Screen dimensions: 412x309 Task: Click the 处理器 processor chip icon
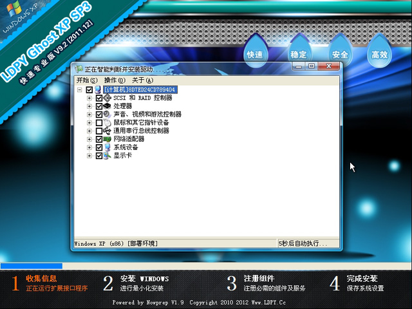pyautogui.click(x=107, y=106)
